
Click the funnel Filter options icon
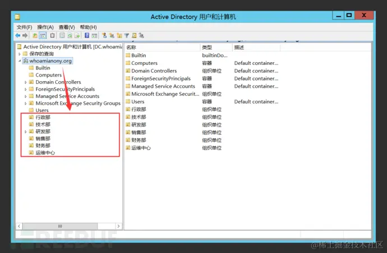pyautogui.click(x=127, y=36)
